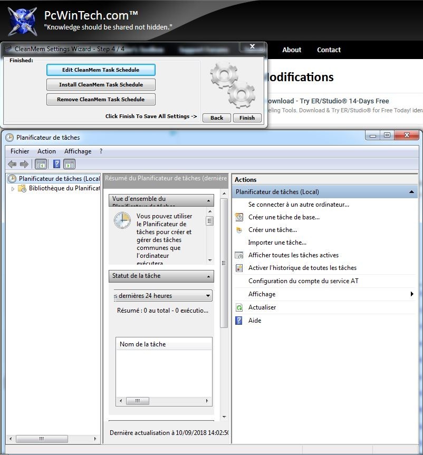The width and height of the screenshot is (423, 455).
Task: Open the Affichage menu in the menu bar
Action: tap(78, 151)
